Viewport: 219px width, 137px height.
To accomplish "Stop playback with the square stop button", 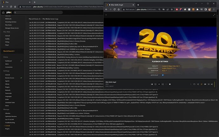I will (x=170, y=84).
